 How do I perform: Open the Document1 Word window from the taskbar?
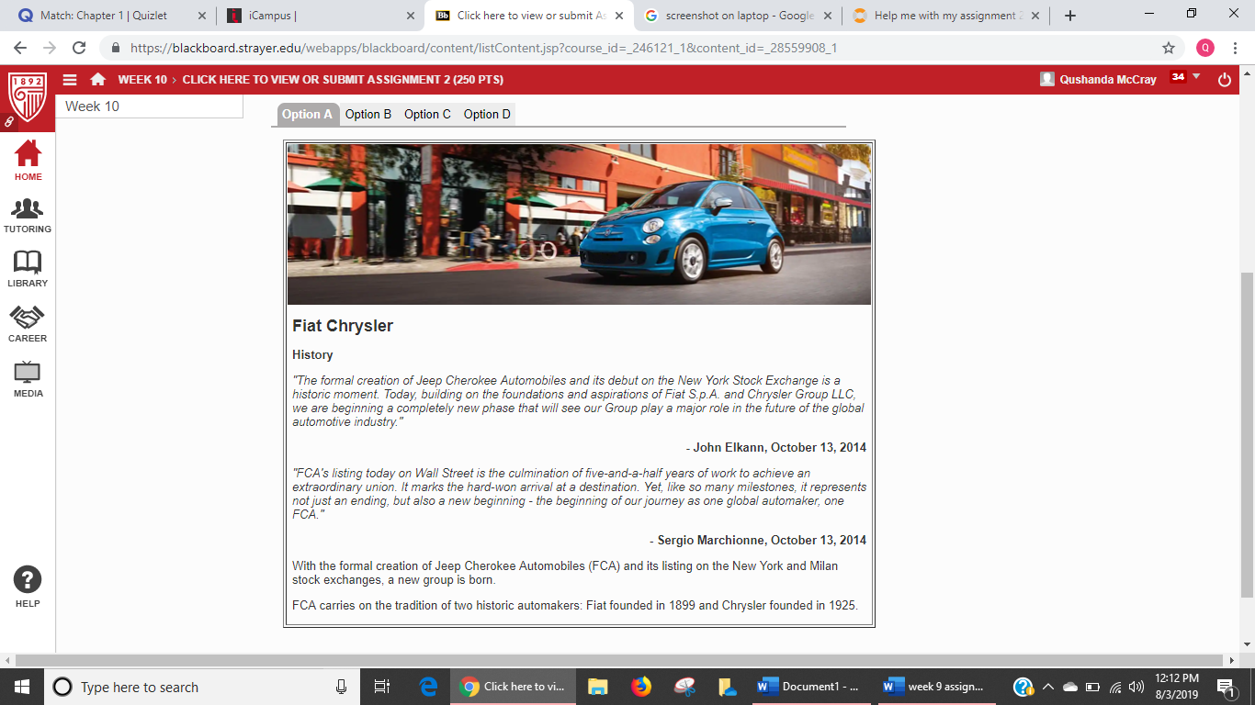[808, 687]
